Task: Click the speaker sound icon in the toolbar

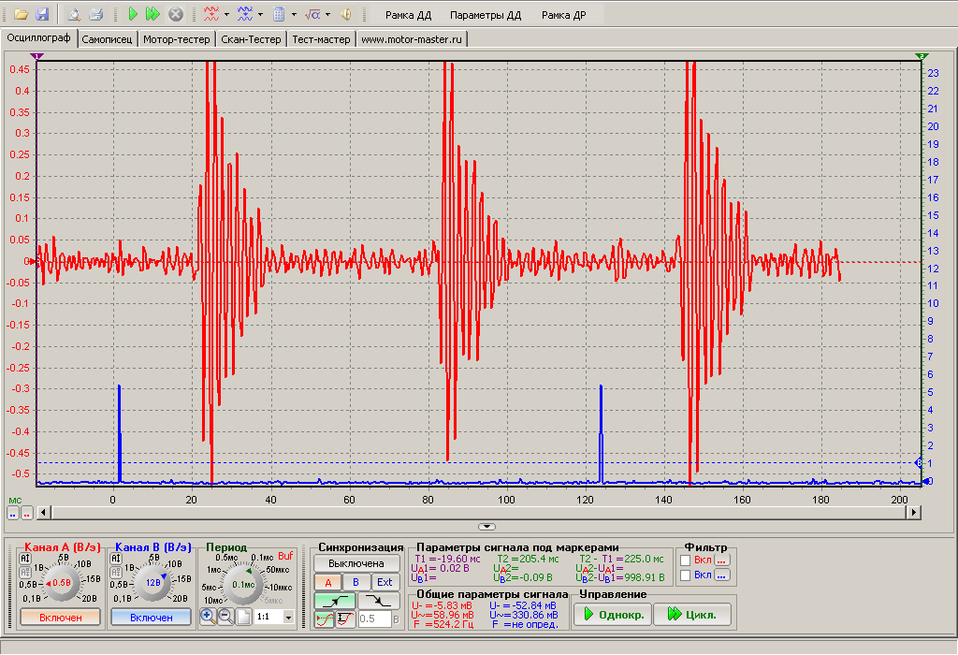Action: (x=346, y=14)
